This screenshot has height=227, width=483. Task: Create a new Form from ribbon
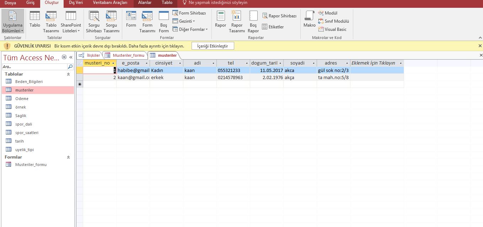[131, 20]
